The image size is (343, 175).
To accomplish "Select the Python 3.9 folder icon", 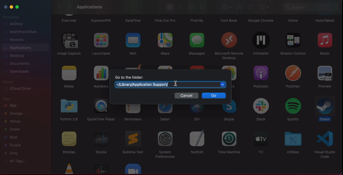I will click(69, 106).
